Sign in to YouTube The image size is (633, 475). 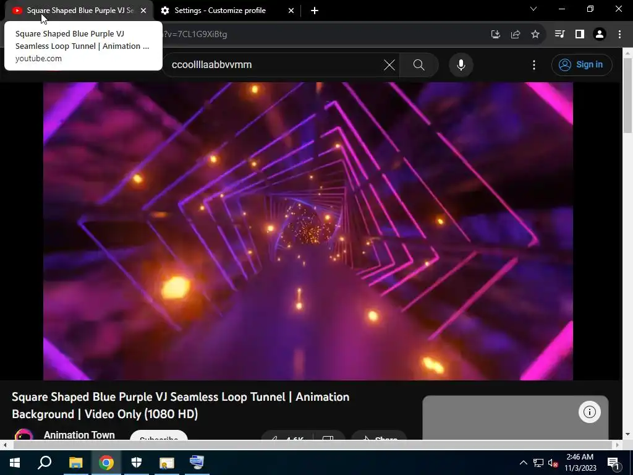(581, 64)
